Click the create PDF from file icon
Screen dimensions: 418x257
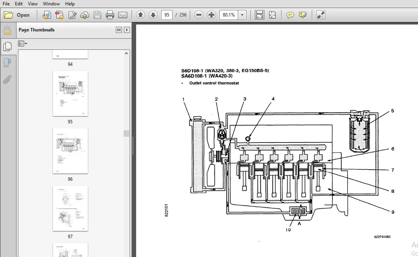pyautogui.click(x=47, y=15)
